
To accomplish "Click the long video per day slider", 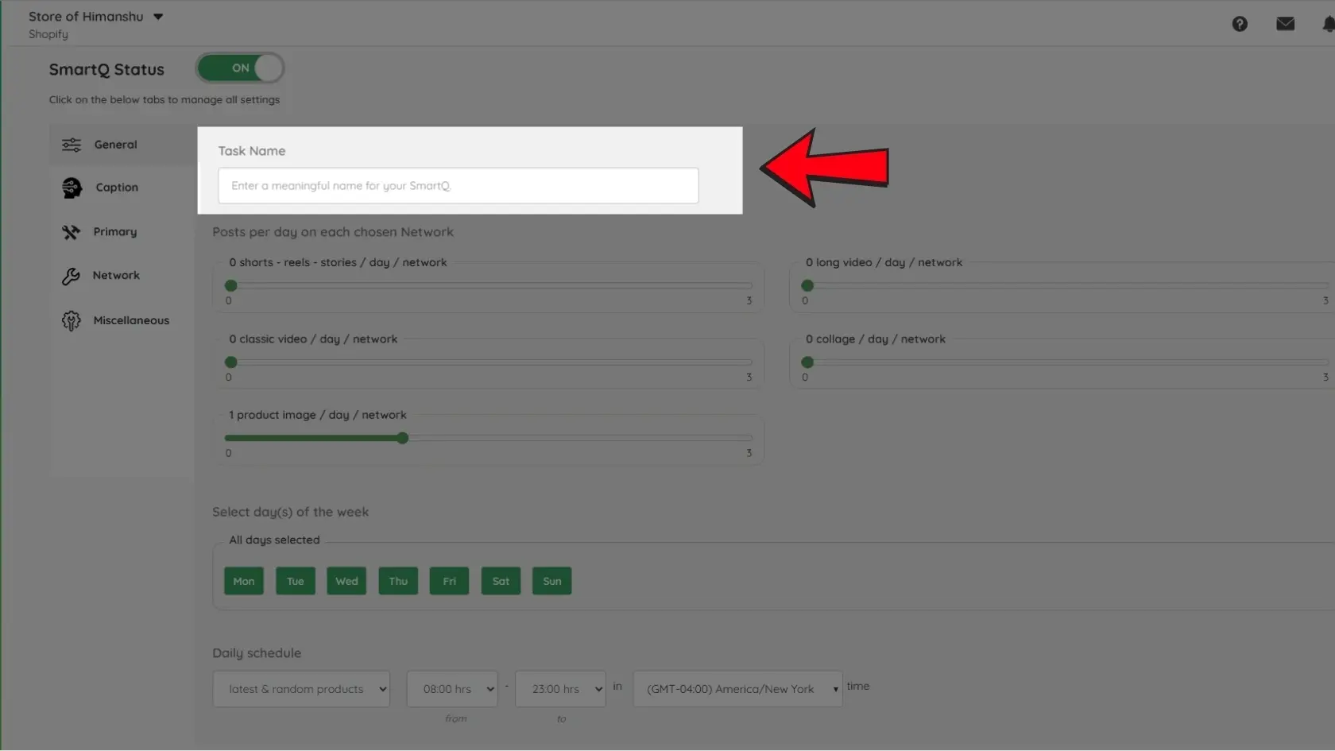I will [1065, 285].
